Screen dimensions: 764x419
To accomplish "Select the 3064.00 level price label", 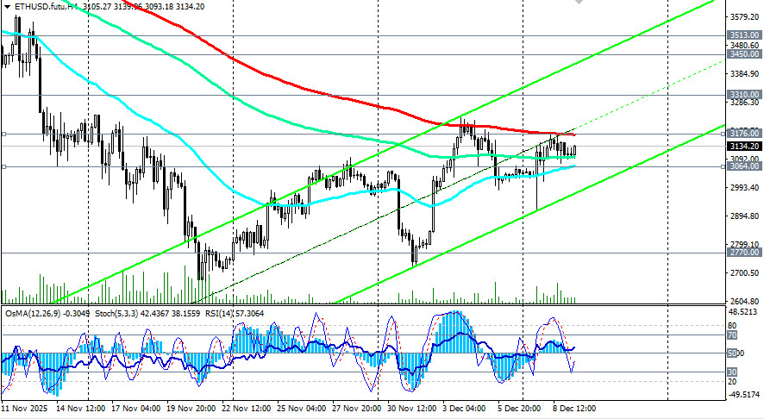I will (x=744, y=166).
